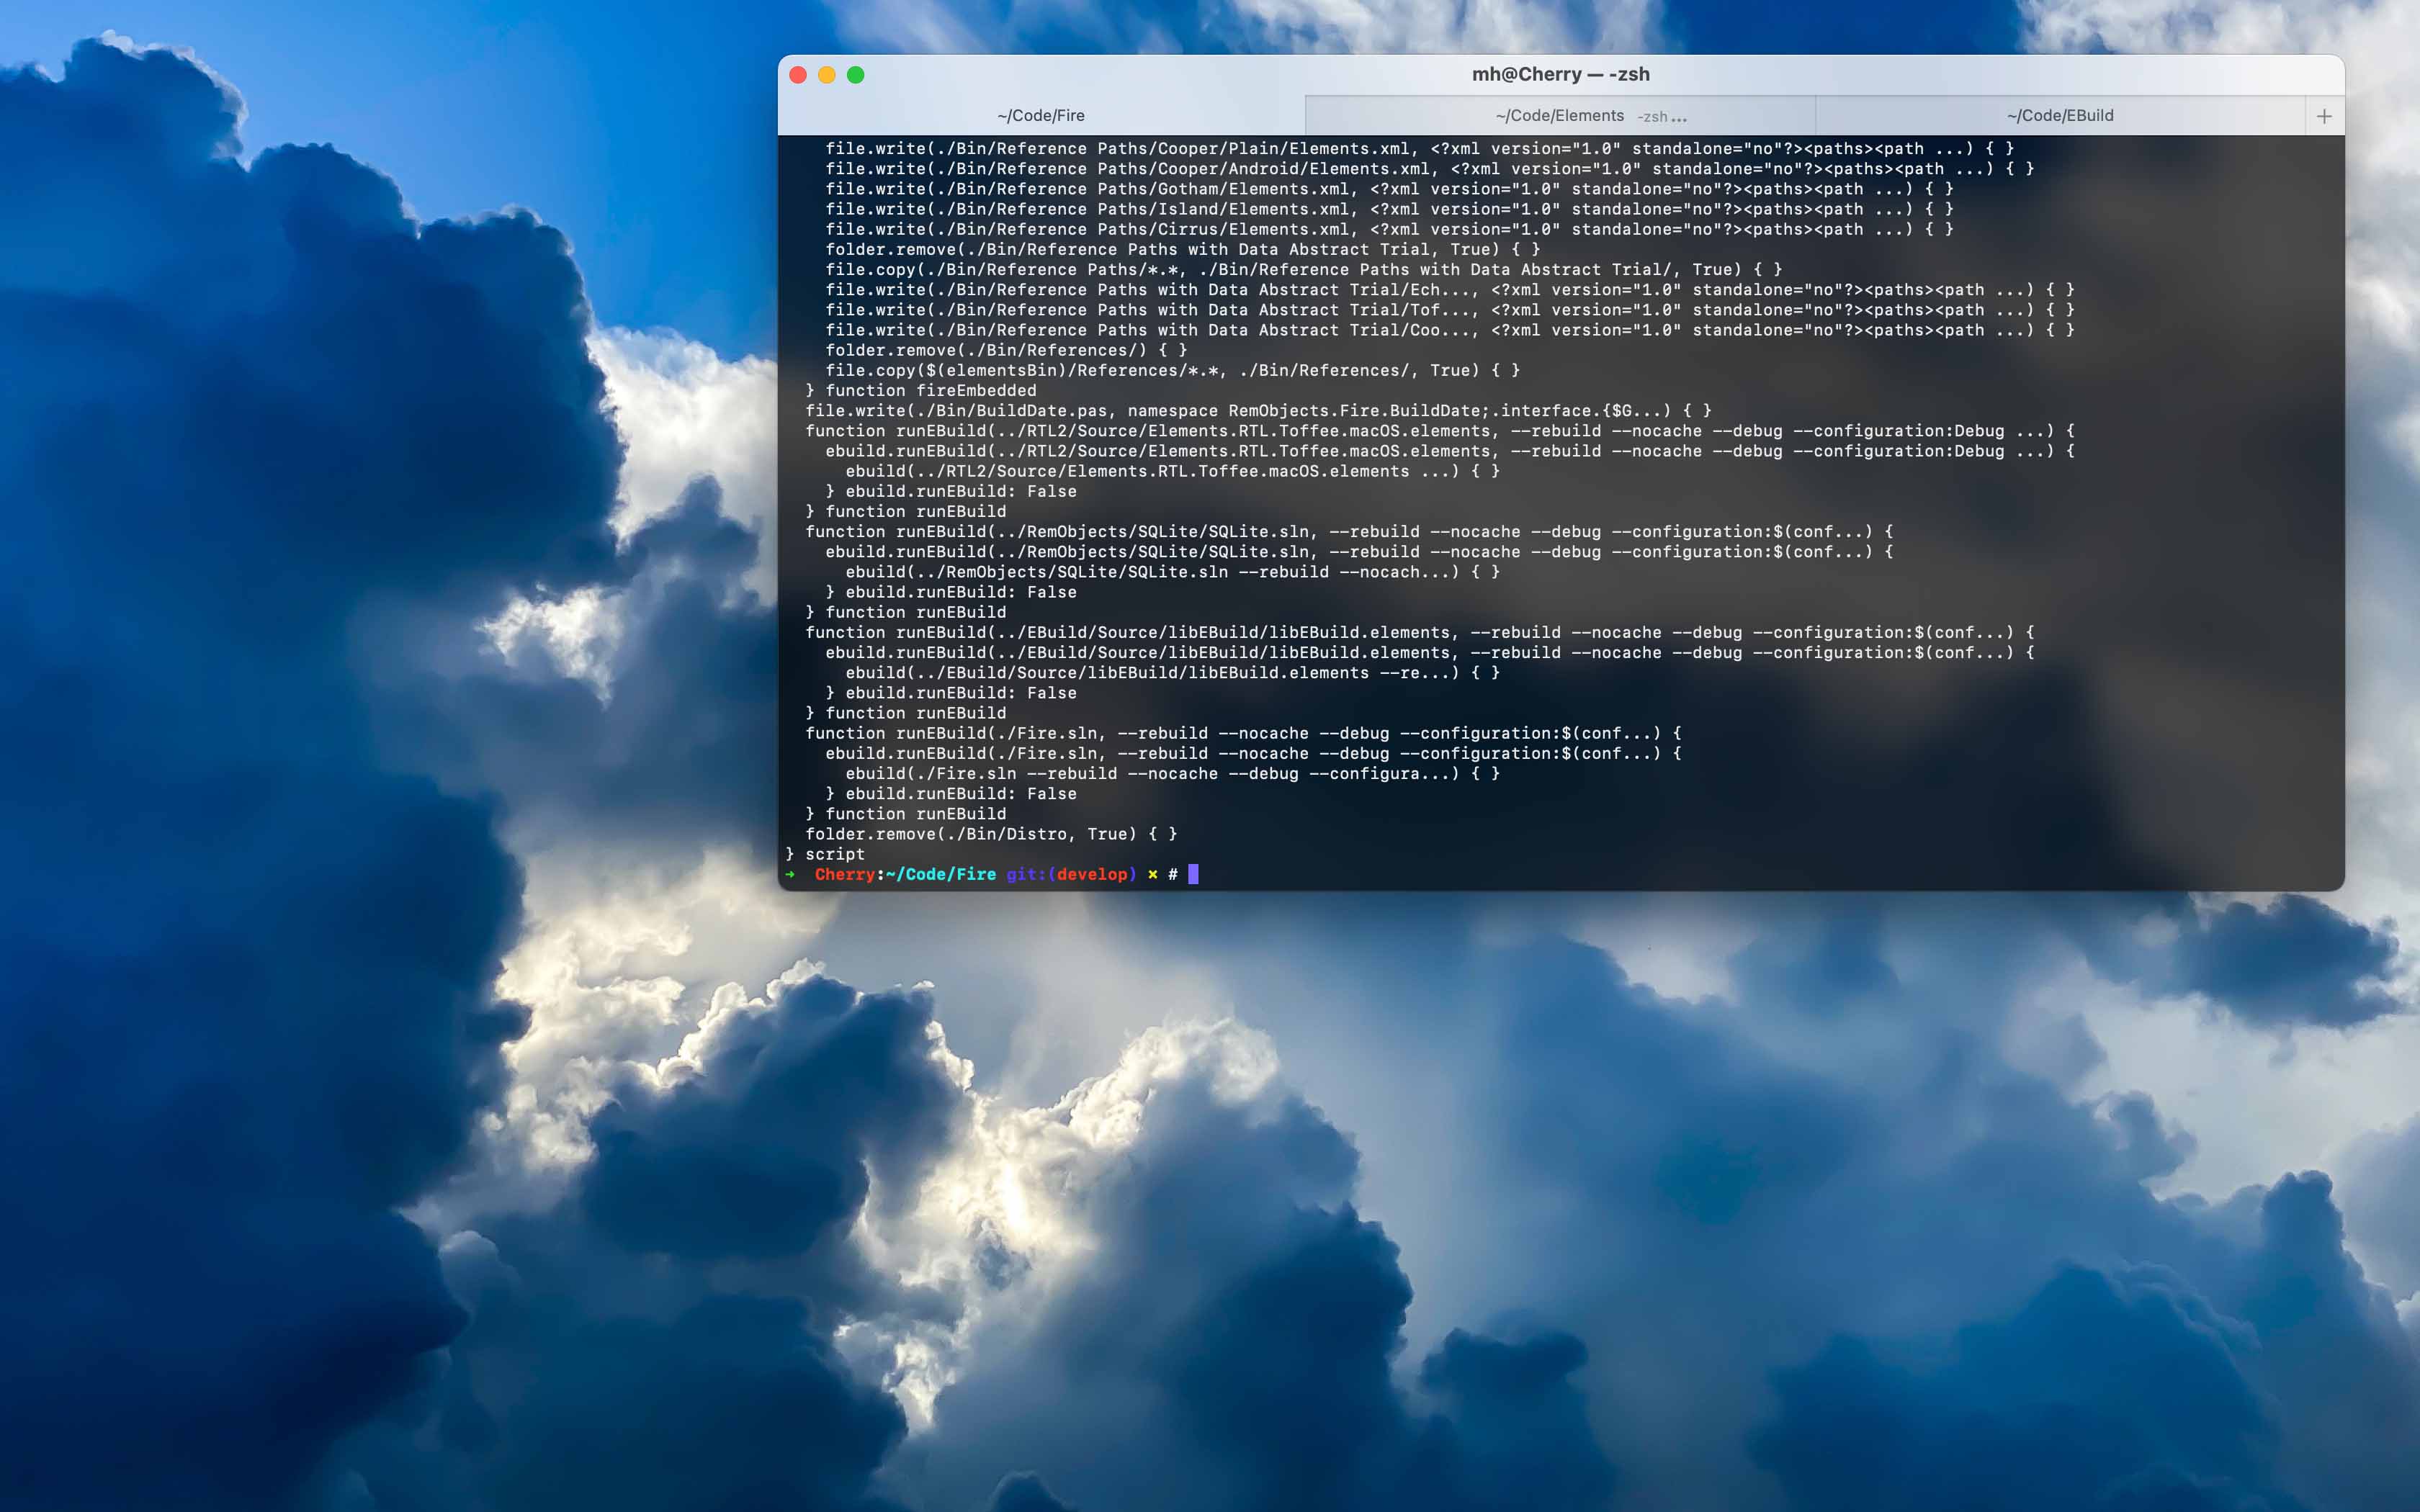Click the '} script' output line
Image resolution: width=2420 pixels, height=1512 pixels.
[825, 854]
